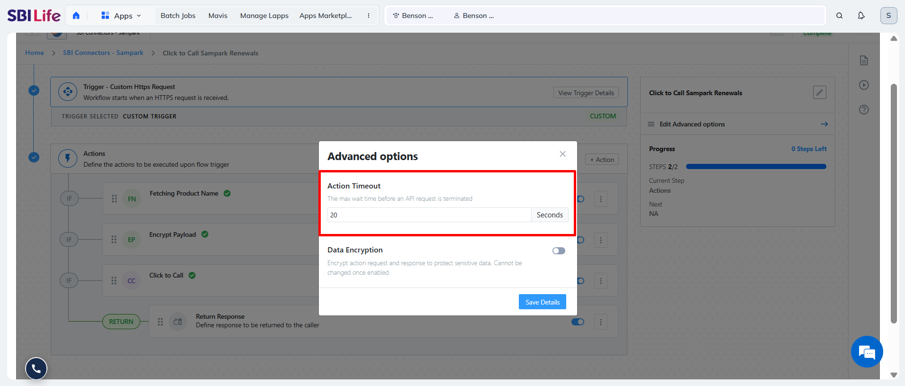Click the document icon in right sidebar
This screenshot has height=386, width=905.
(x=864, y=61)
